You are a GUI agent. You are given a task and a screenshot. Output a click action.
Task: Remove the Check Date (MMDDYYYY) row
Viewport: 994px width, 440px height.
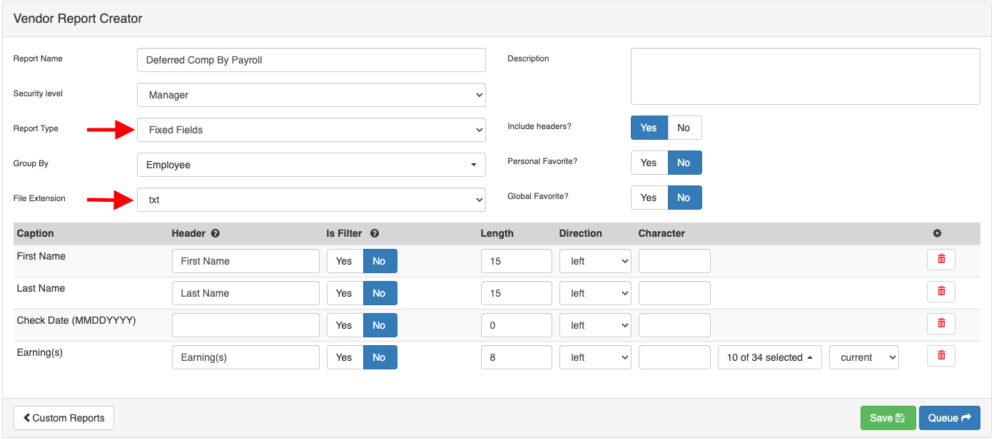[940, 323]
